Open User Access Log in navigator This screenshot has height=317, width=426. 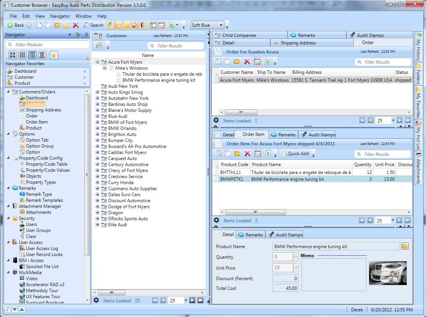coord(42,248)
